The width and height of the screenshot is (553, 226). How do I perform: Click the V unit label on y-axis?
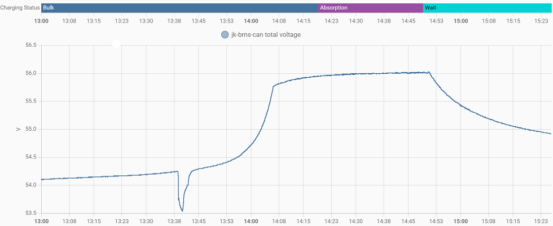17,130
